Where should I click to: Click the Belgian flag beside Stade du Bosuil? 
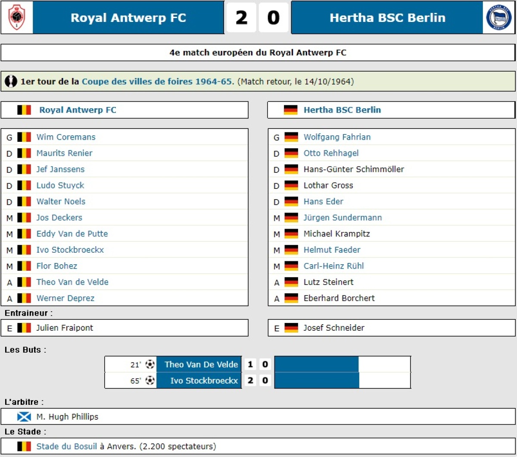[x=24, y=446]
